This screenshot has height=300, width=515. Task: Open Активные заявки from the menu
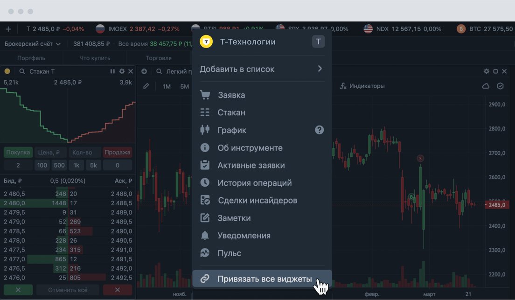(262, 165)
